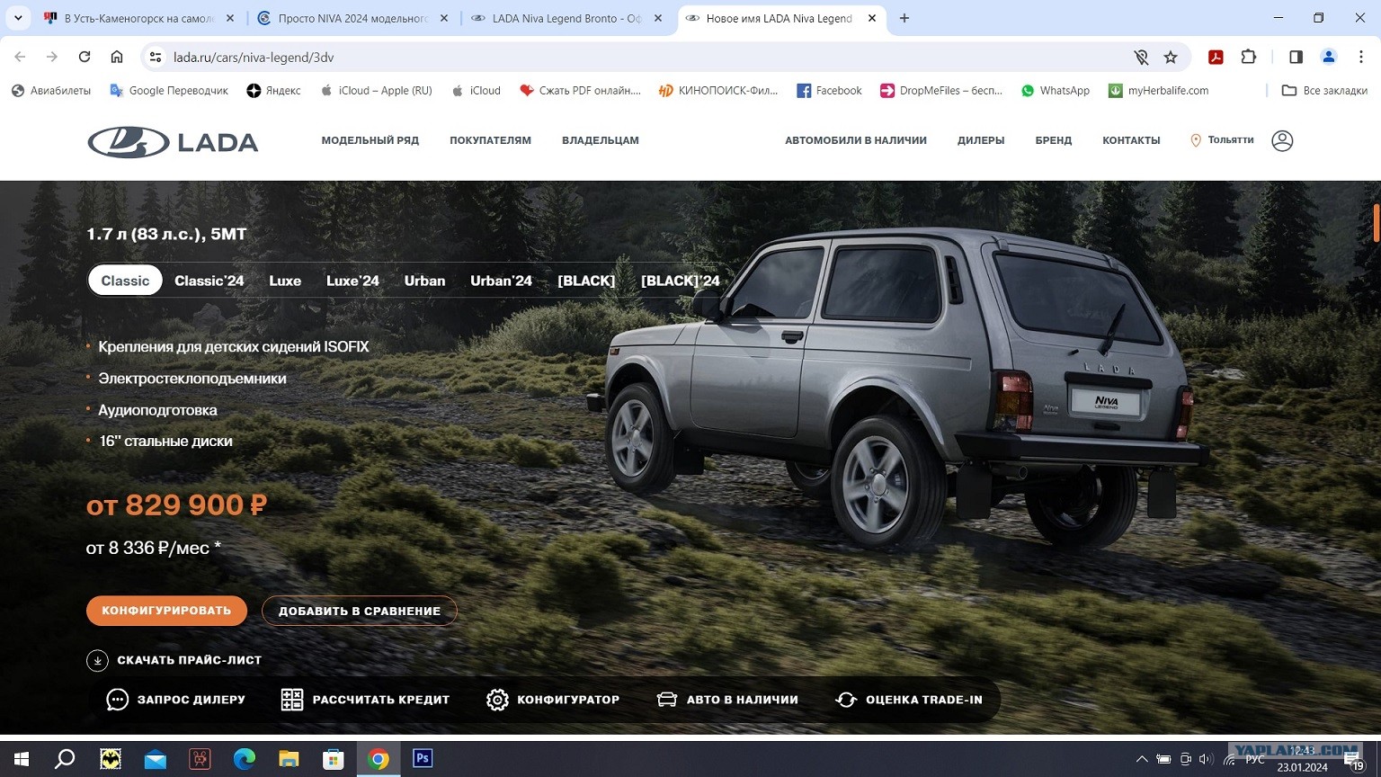Click the chat bubble icon for ЗАПРОС ДИЛЕРУ
Screen dimensions: 1381x777
117,700
